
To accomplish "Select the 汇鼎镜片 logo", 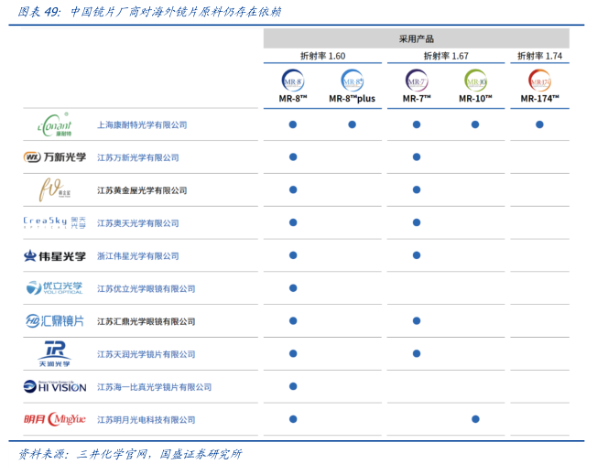I will click(54, 321).
